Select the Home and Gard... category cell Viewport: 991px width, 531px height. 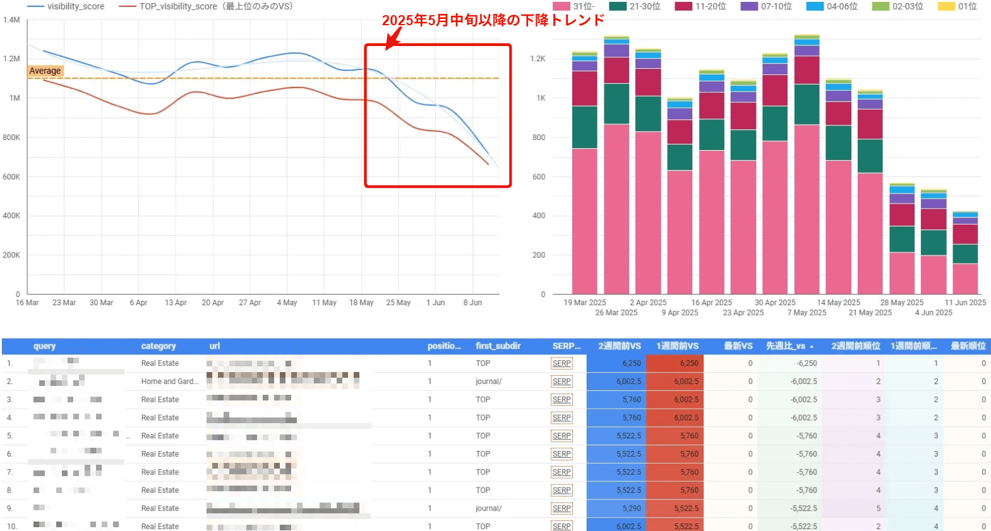169,382
